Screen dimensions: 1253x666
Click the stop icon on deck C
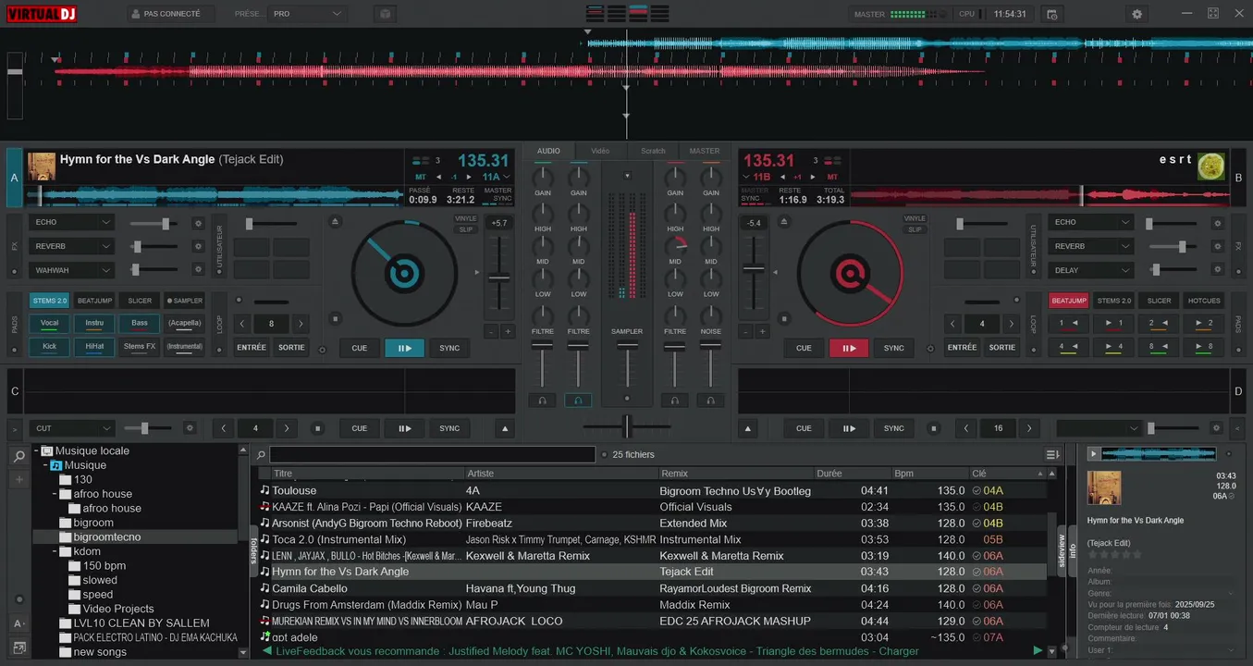tap(318, 428)
